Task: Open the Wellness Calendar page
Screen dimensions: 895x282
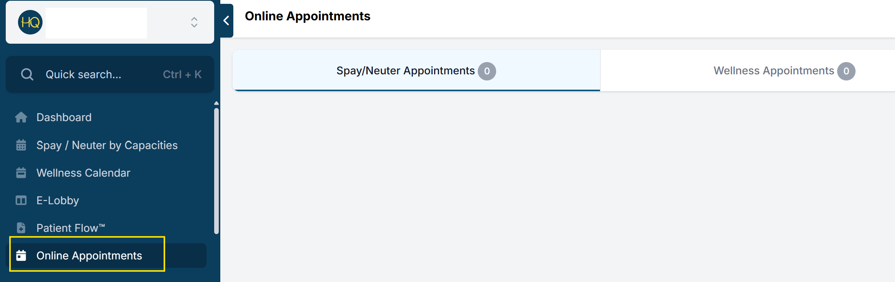Action: coord(83,173)
